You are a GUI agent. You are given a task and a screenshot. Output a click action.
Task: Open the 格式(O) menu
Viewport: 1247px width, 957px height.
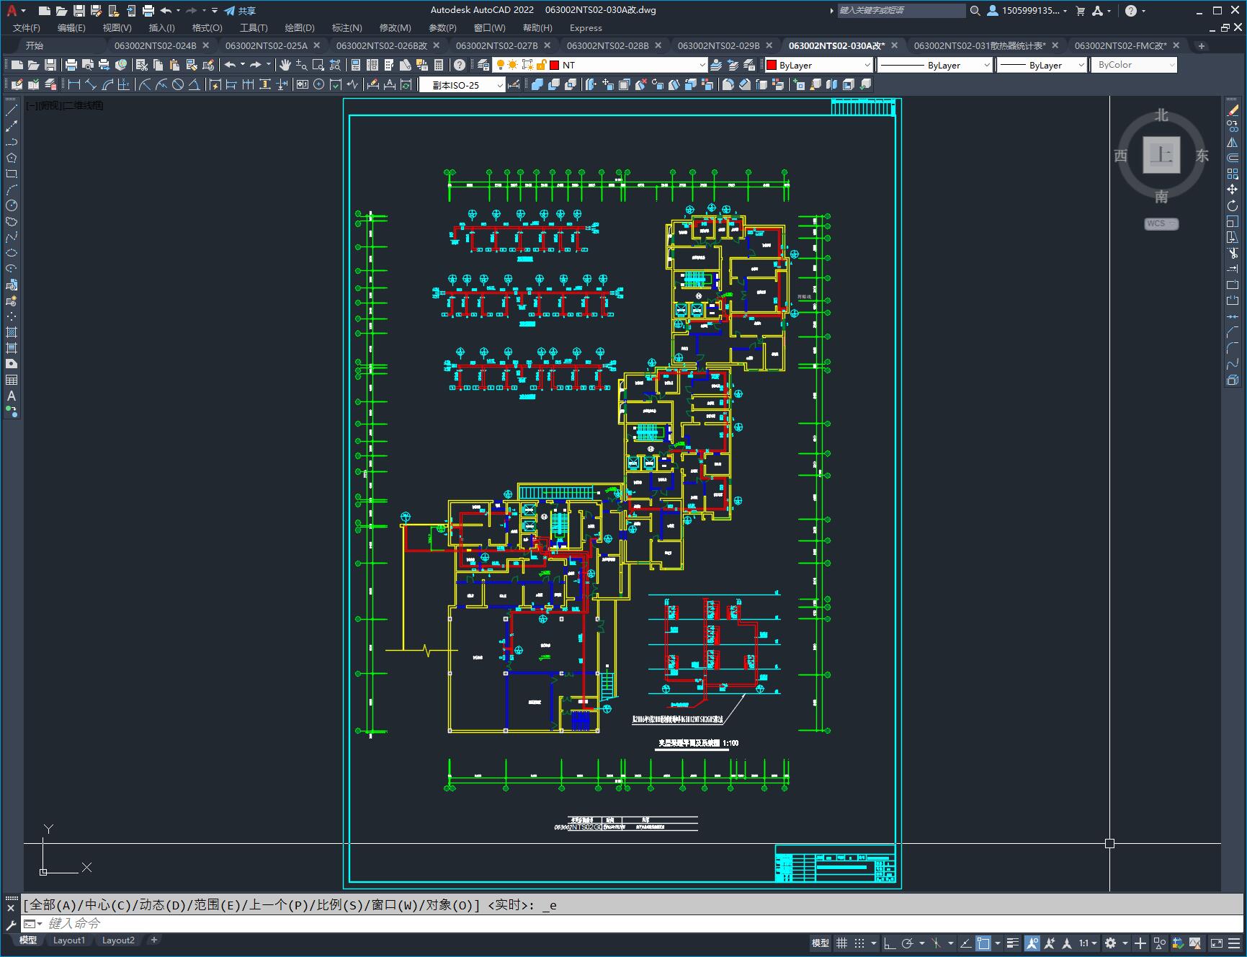pos(207,27)
